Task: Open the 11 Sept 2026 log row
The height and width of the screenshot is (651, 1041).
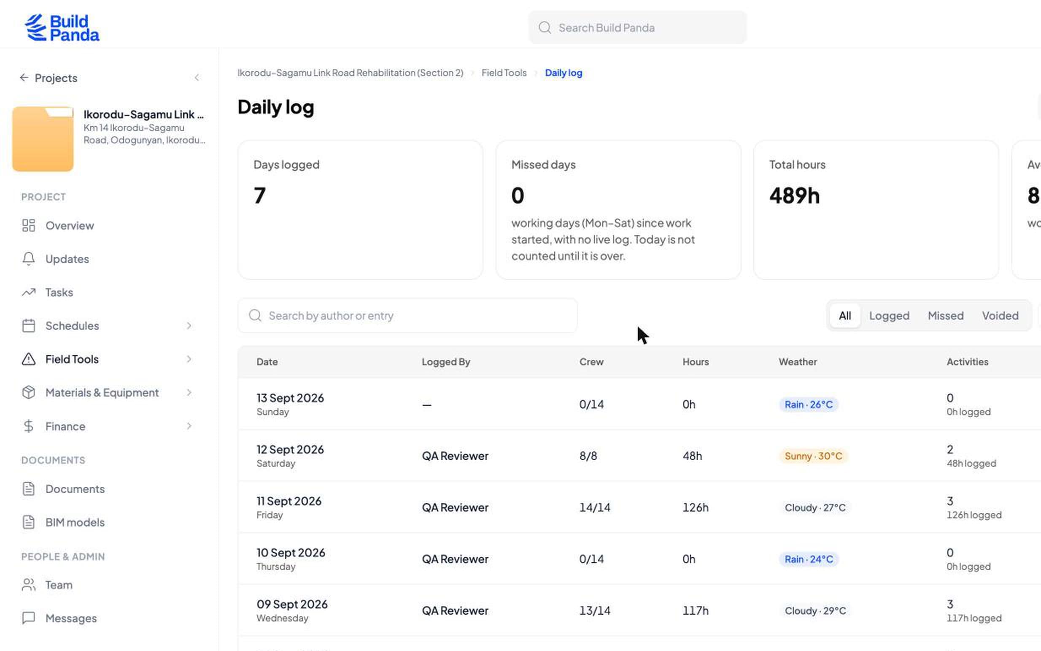Action: (639, 507)
